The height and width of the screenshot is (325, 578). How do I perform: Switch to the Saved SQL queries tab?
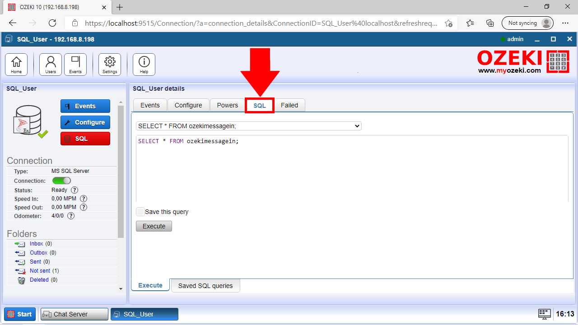pyautogui.click(x=205, y=286)
